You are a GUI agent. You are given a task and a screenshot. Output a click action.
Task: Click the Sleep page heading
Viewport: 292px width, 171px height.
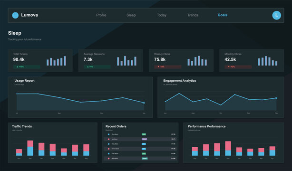15,33
